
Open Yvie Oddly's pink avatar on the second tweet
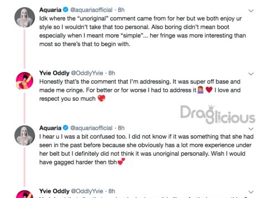tap(25, 81)
